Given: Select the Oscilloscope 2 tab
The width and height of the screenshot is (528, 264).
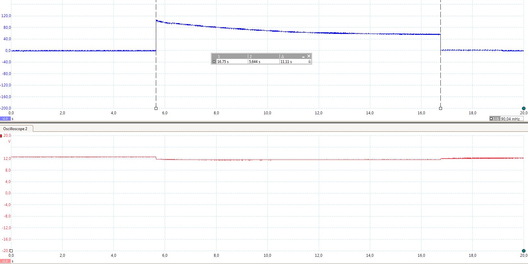Looking at the screenshot, I should tap(15, 129).
